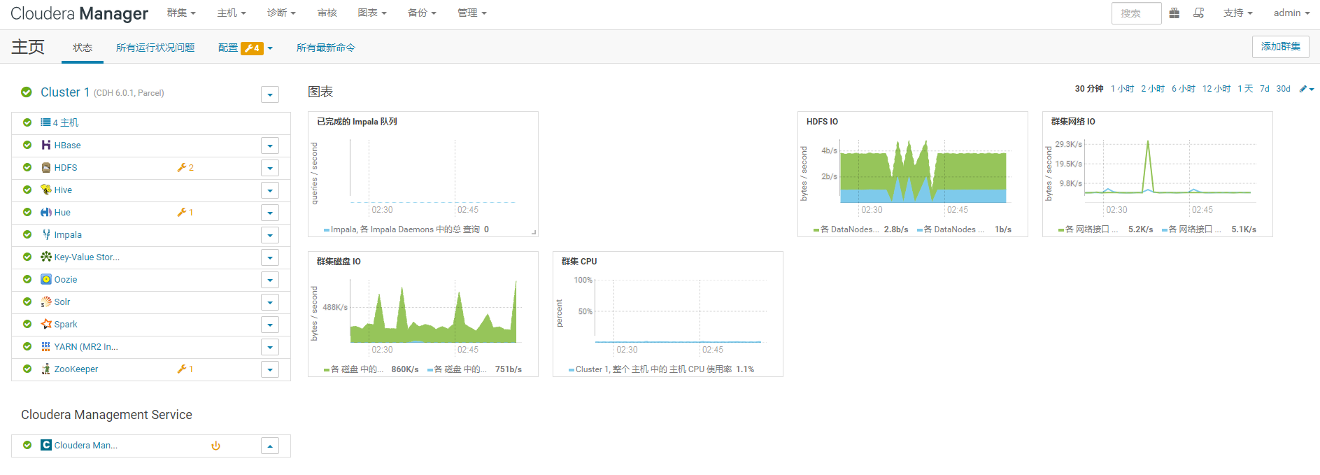Open the Cluster 1 actions dropdown

point(270,94)
